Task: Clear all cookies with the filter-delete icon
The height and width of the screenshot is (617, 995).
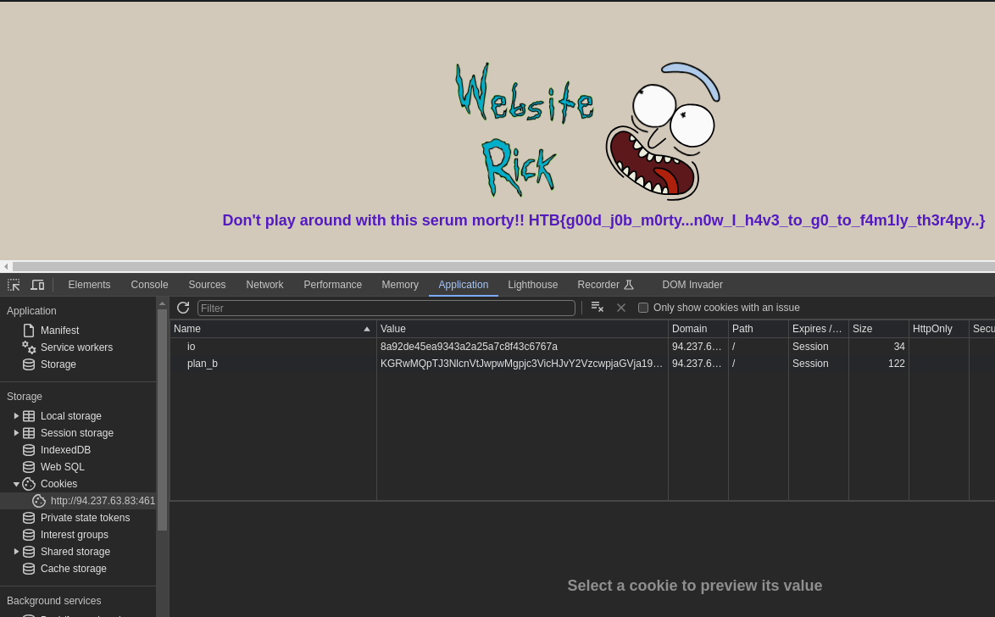Action: (598, 308)
